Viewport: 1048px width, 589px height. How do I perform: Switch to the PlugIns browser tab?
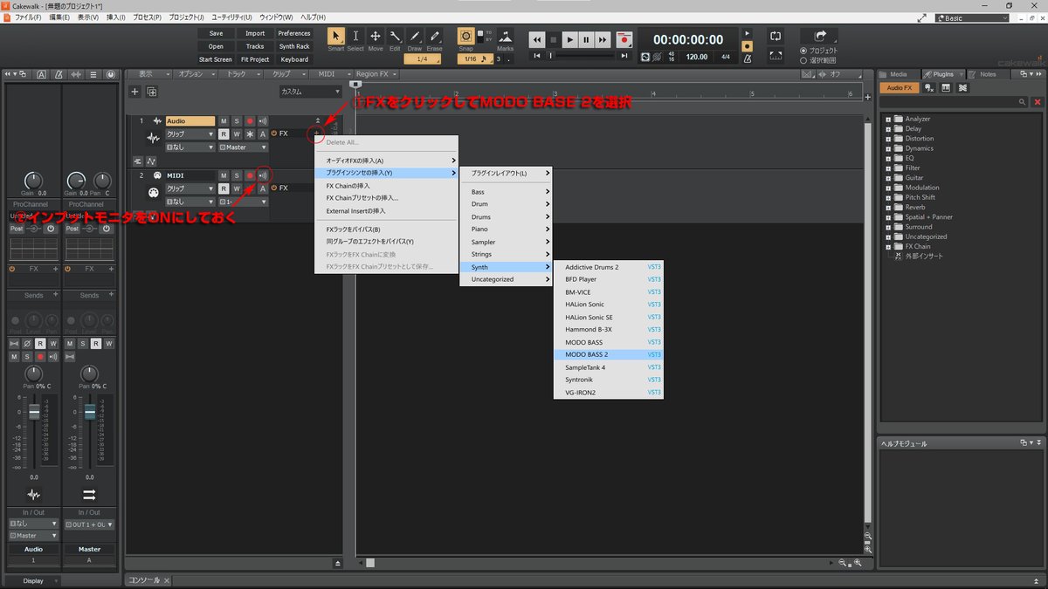click(x=942, y=74)
